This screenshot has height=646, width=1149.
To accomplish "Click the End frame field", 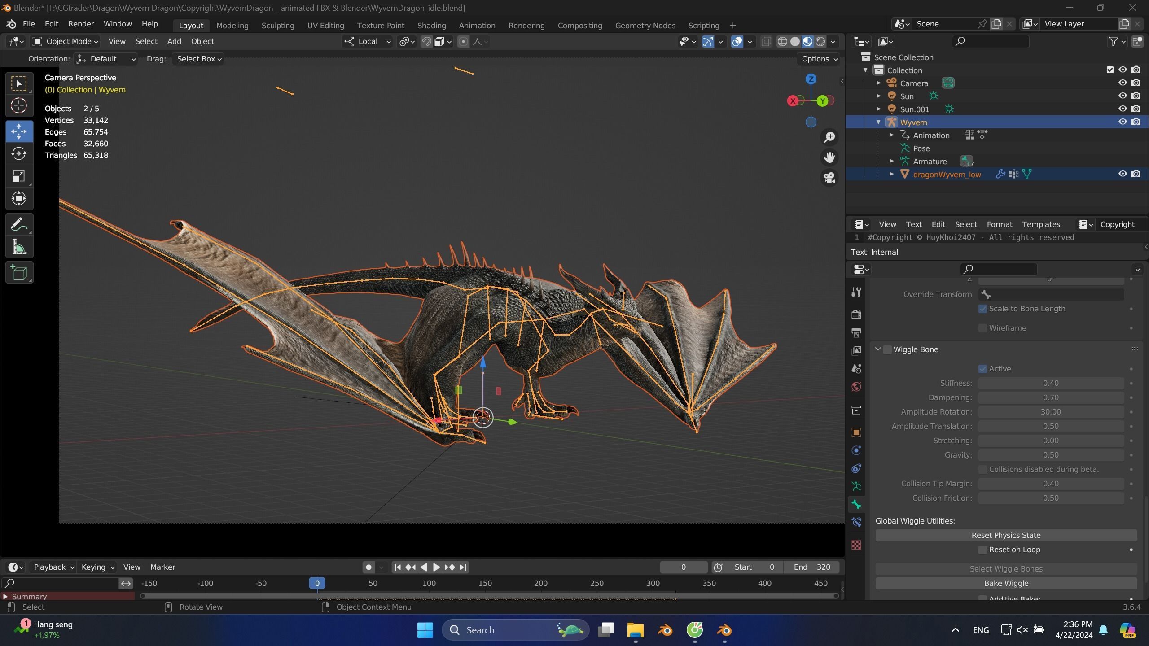I will point(811,567).
